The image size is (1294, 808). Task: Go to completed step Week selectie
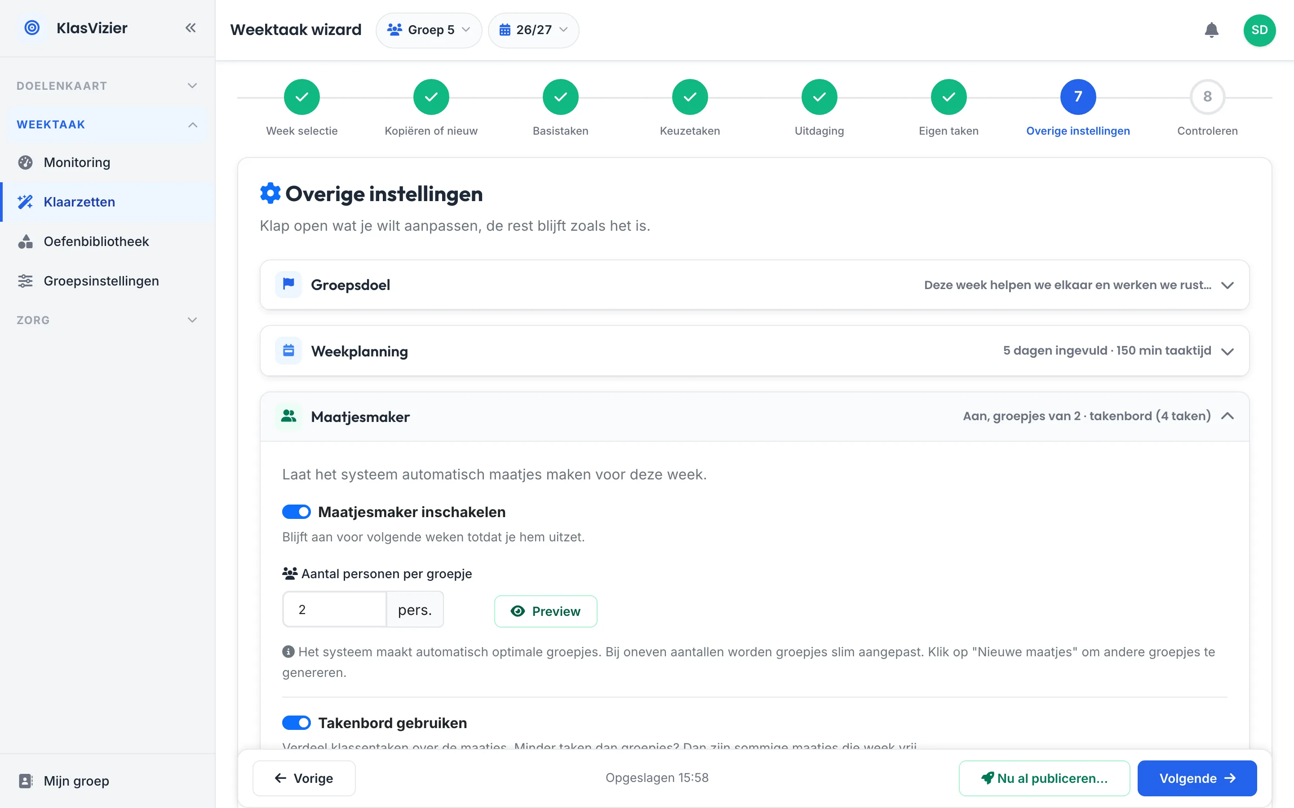coord(301,97)
